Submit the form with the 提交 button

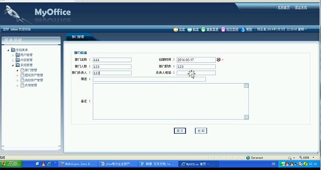click(x=180, y=131)
